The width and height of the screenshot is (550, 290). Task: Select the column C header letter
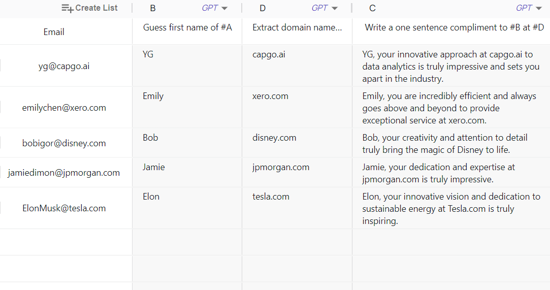coord(373,8)
